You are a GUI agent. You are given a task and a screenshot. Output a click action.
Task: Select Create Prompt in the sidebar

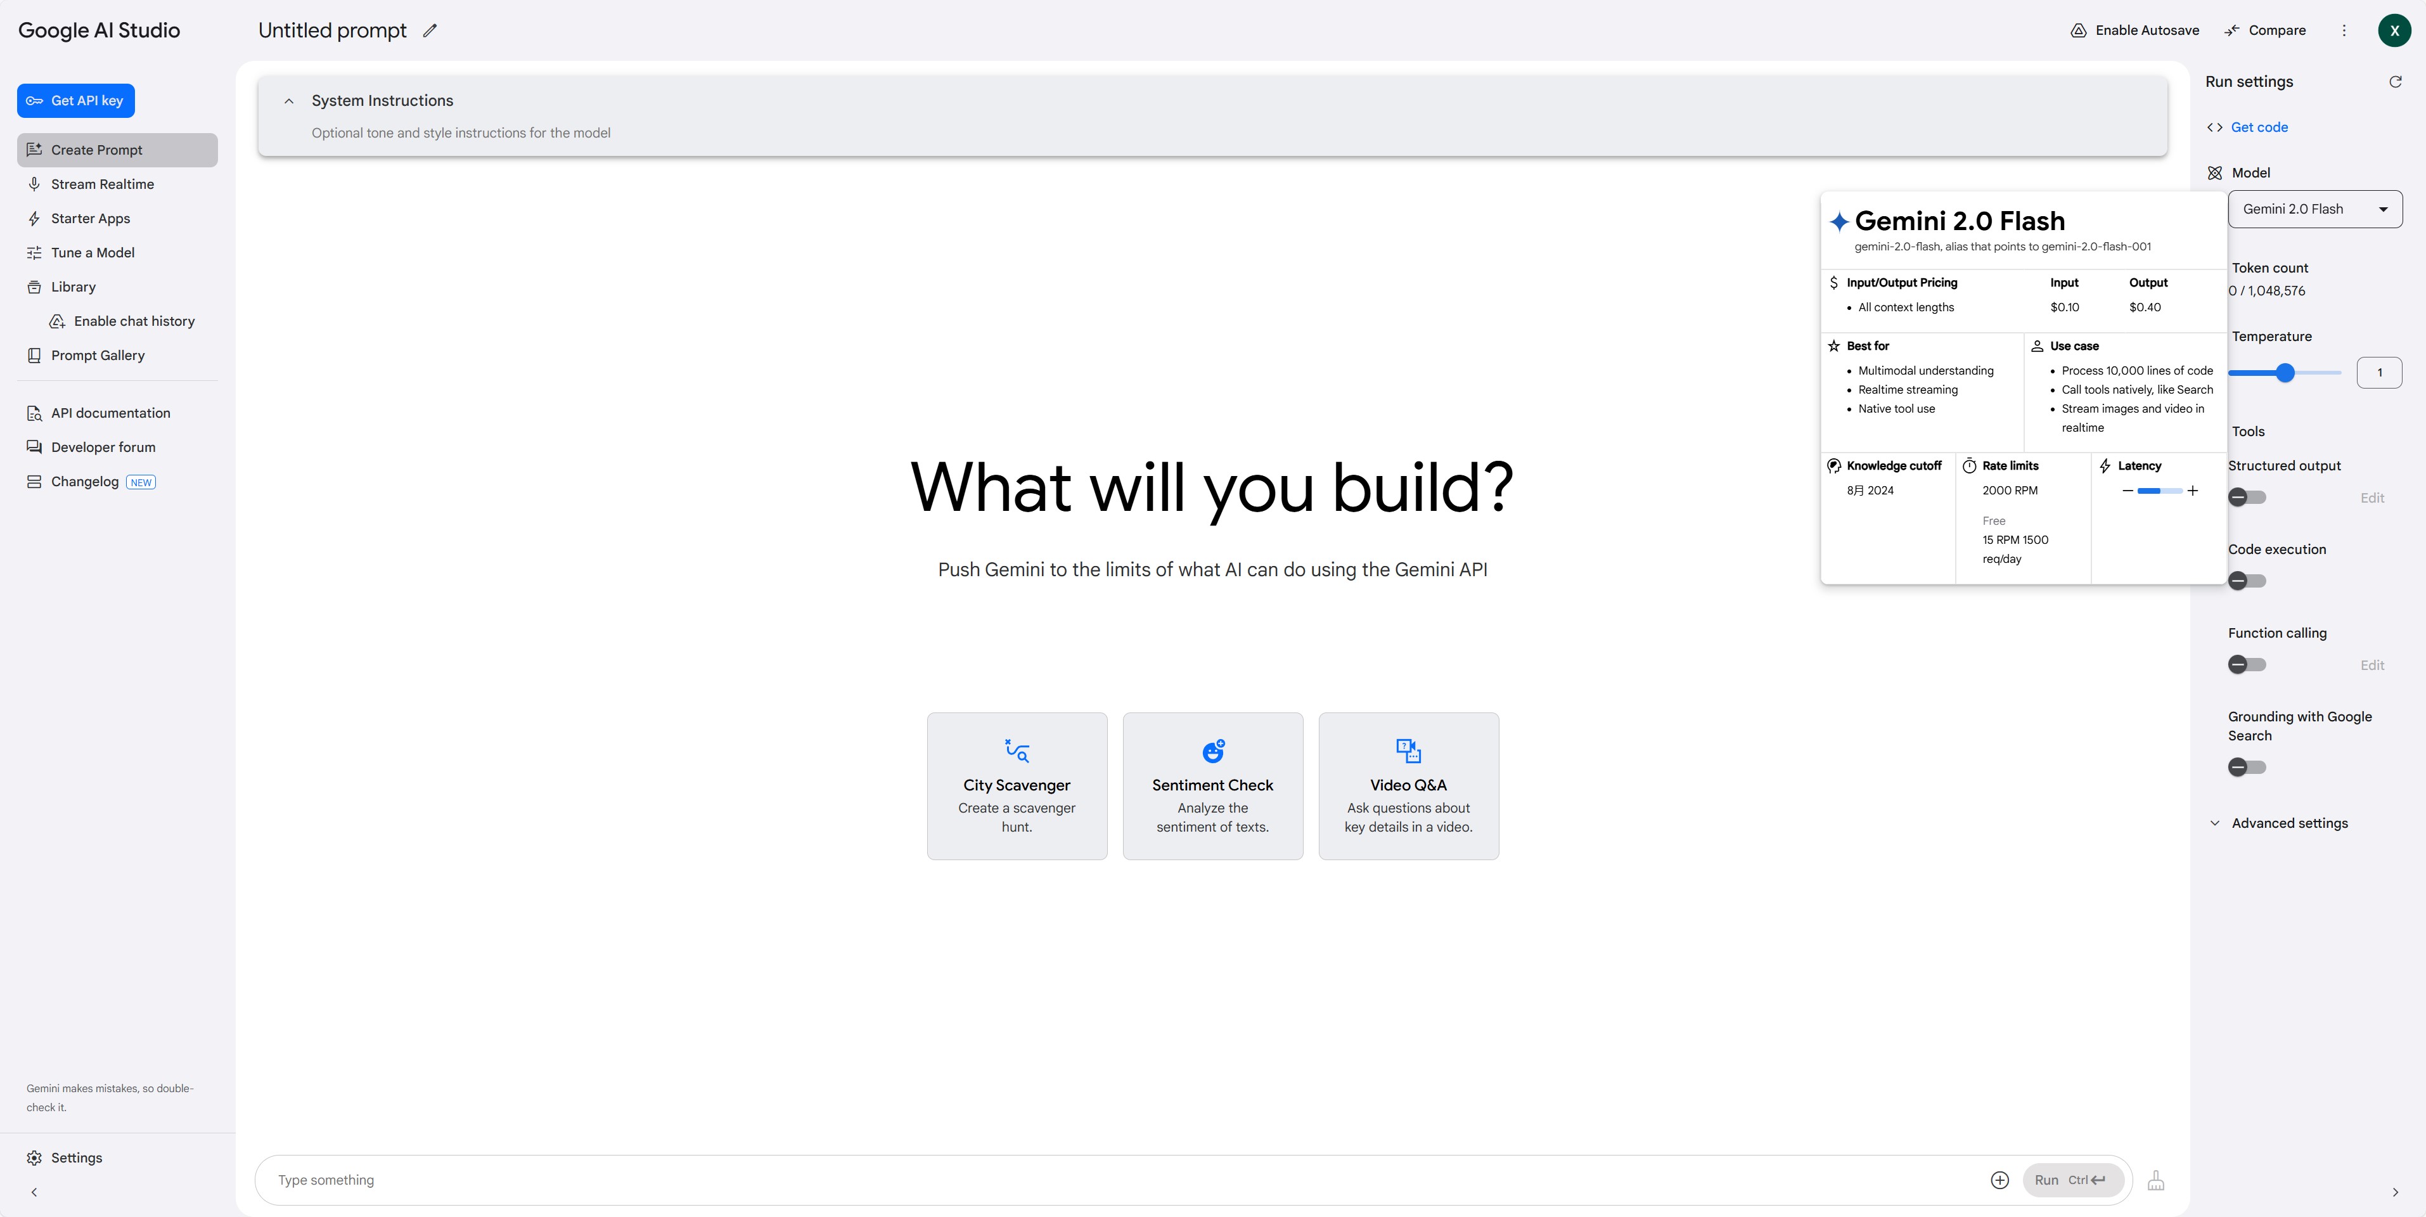click(117, 150)
